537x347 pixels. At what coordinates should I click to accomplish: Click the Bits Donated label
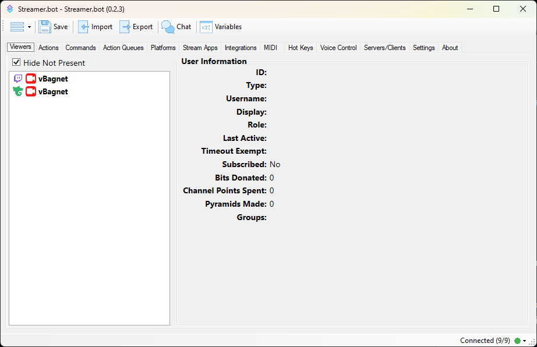point(241,178)
